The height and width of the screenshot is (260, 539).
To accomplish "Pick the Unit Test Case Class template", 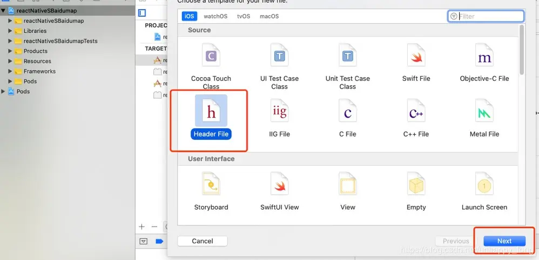I will coord(347,67).
